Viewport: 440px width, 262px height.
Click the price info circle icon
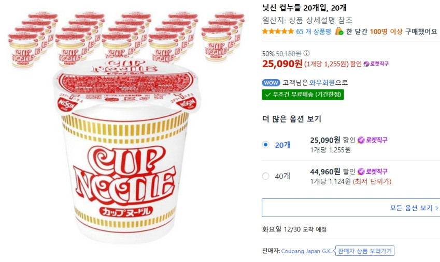pos(306,53)
